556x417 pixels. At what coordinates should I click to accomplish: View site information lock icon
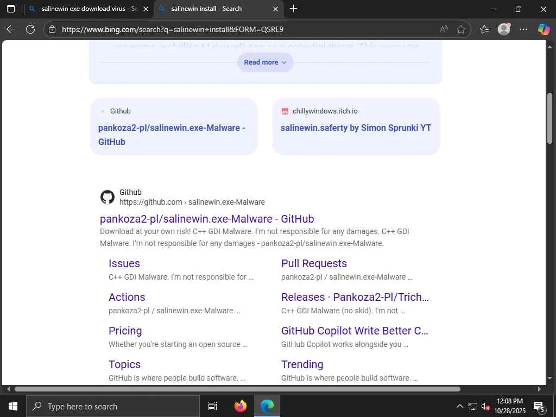pyautogui.click(x=52, y=29)
